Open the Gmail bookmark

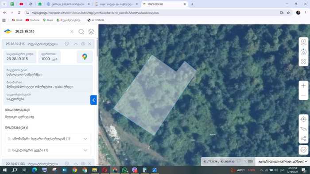17,20
